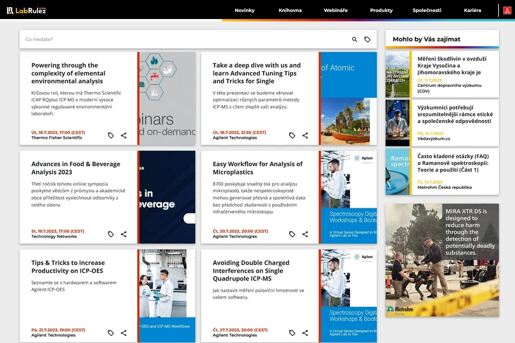The width and height of the screenshot is (515, 343).
Task: Click 'Pá, 21.7.2023, 19:00 (CEST)' date
Action: tap(58, 330)
